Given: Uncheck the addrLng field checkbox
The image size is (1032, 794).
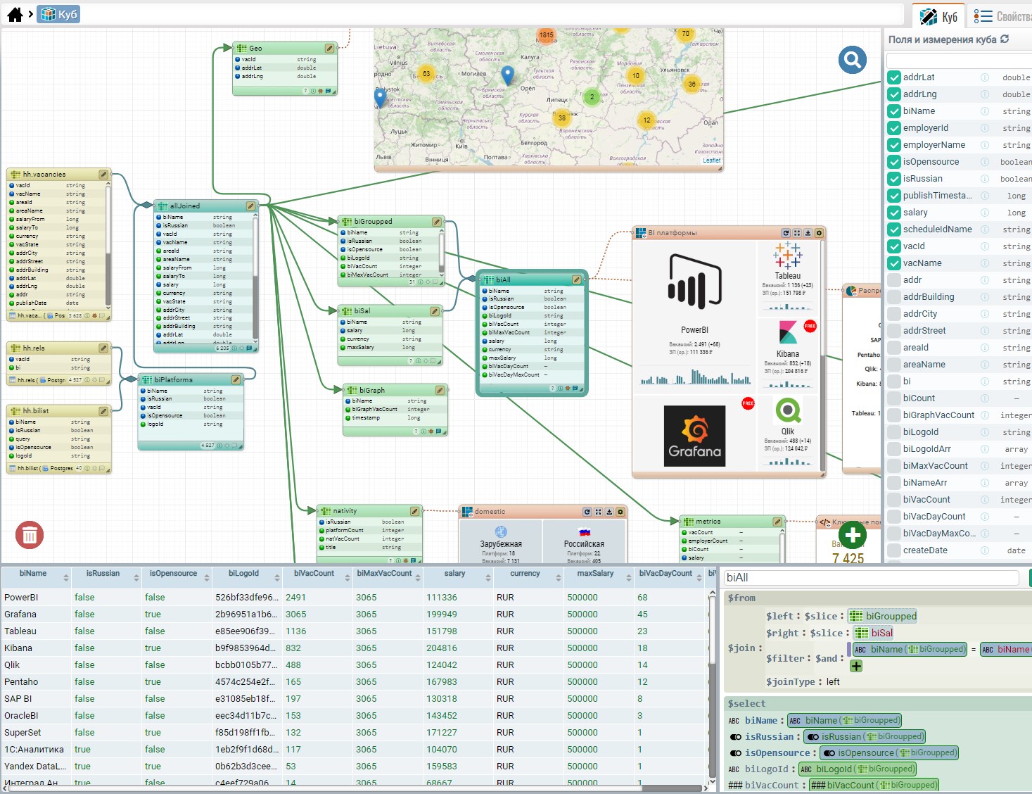Looking at the screenshot, I should [894, 94].
